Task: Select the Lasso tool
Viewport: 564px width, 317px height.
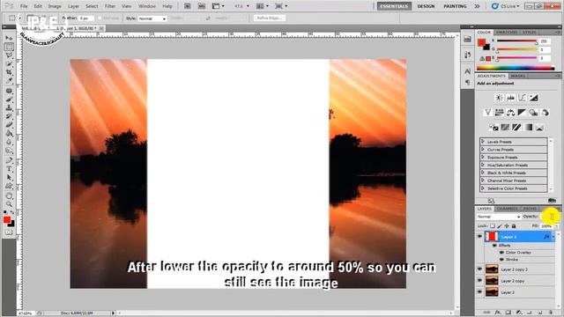Action: coord(9,55)
